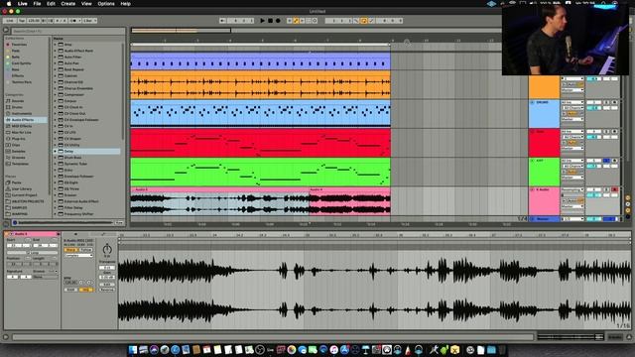Expand the EQ Eight folder

coord(56,182)
